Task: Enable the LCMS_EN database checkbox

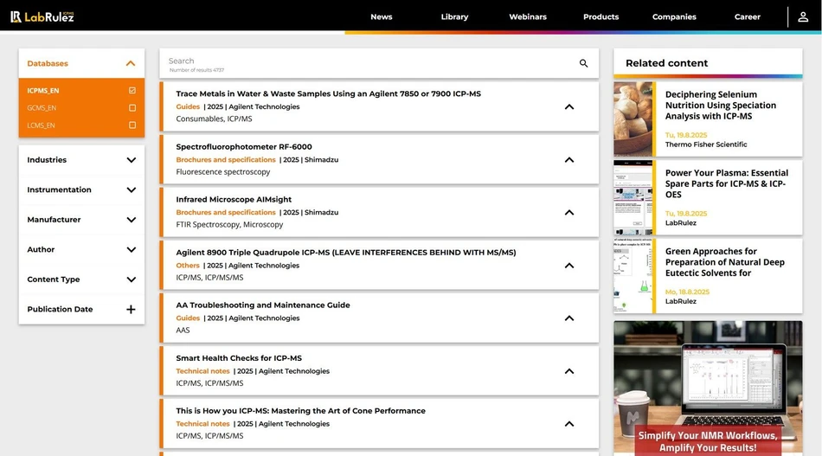Action: [132, 125]
